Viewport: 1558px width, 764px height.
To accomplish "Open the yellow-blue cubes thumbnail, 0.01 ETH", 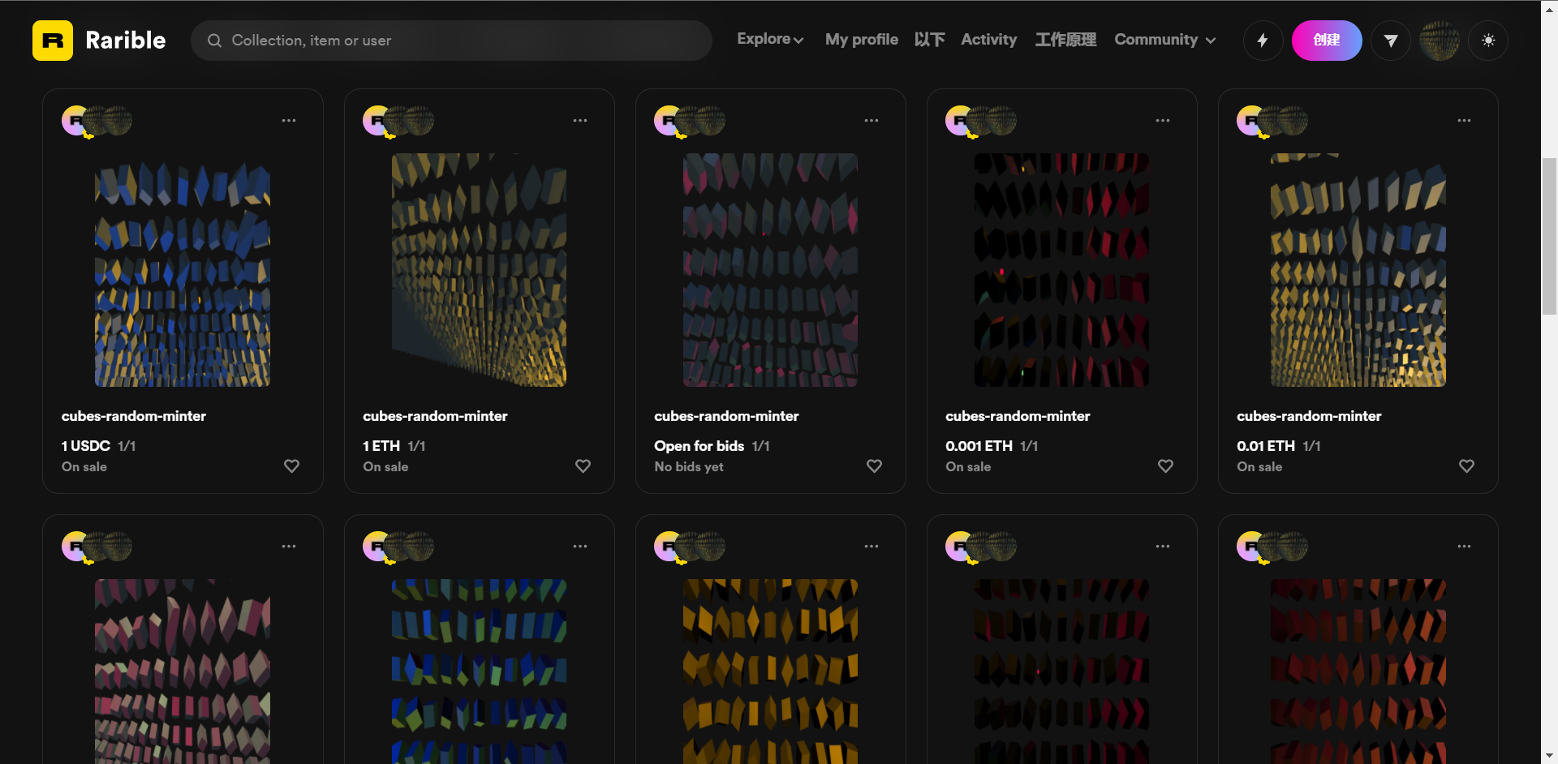I will point(1358,270).
